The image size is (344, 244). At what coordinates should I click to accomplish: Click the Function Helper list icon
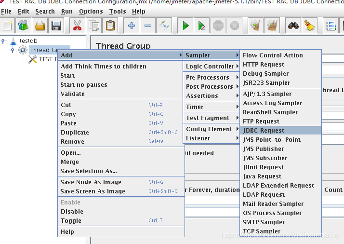coord(331,26)
